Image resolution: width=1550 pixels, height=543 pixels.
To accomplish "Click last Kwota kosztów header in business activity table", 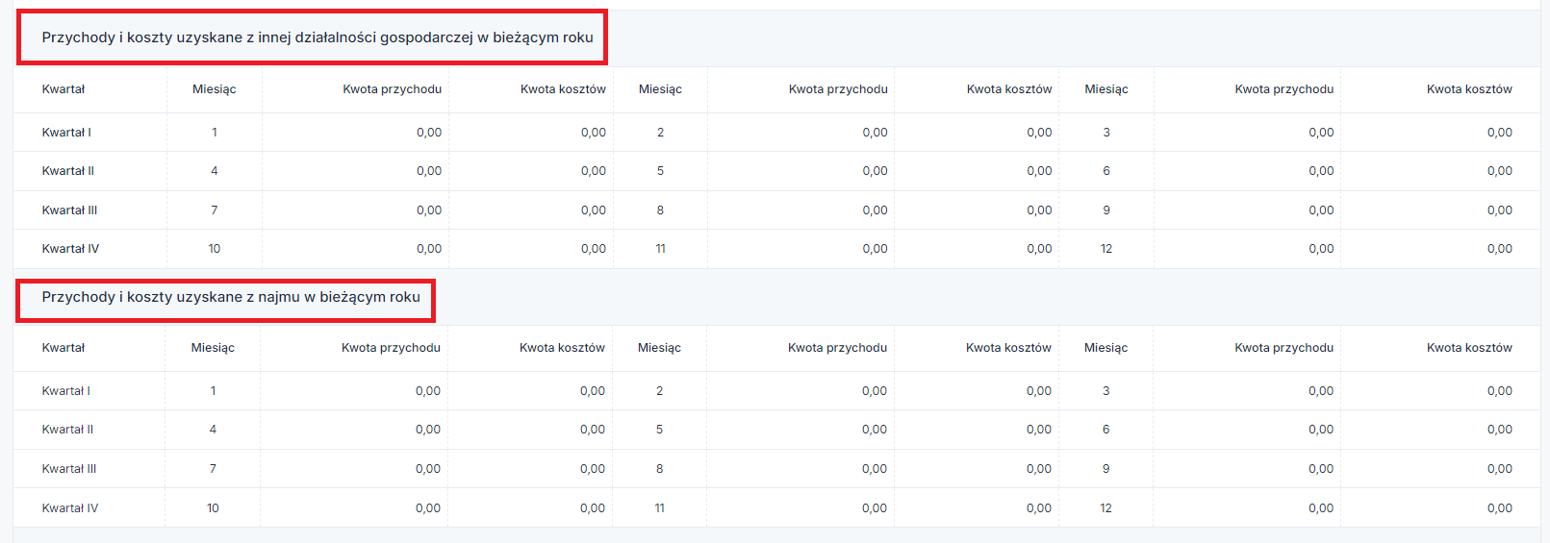I will point(1469,89).
